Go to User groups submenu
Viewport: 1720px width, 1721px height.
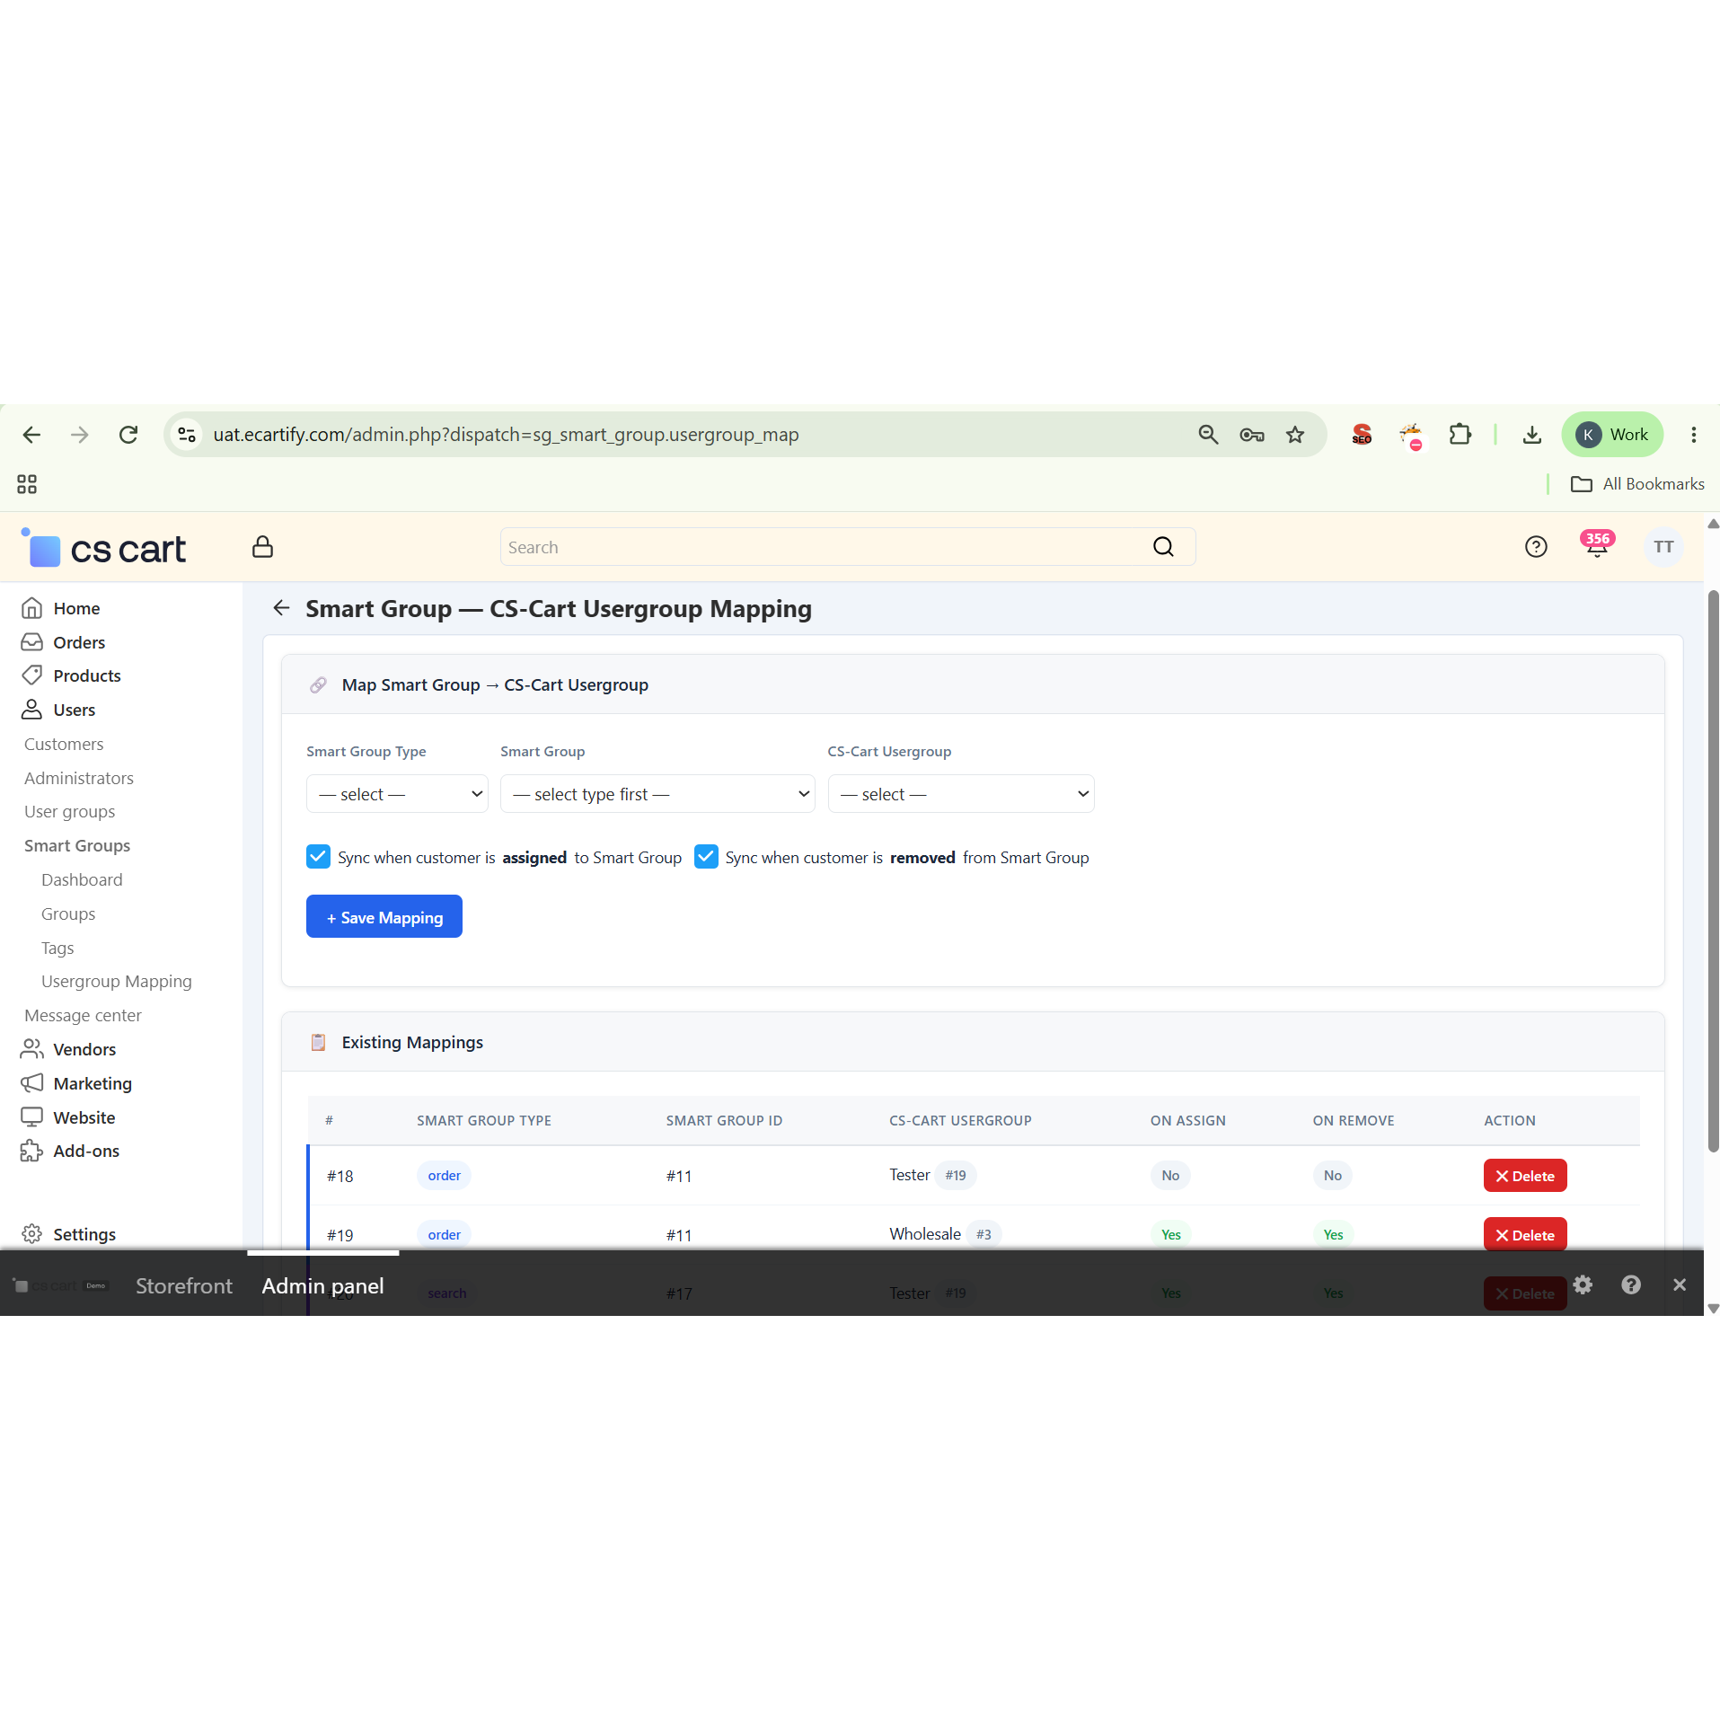69,811
